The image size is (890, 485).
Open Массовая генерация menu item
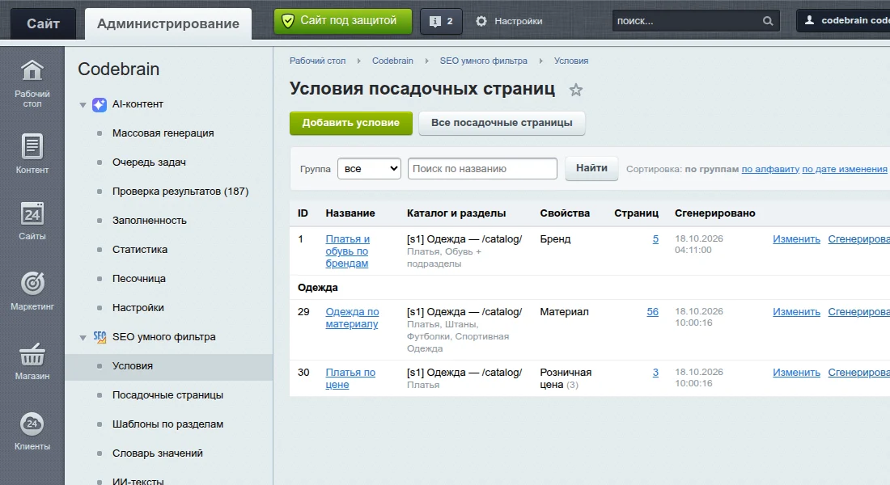pos(163,133)
